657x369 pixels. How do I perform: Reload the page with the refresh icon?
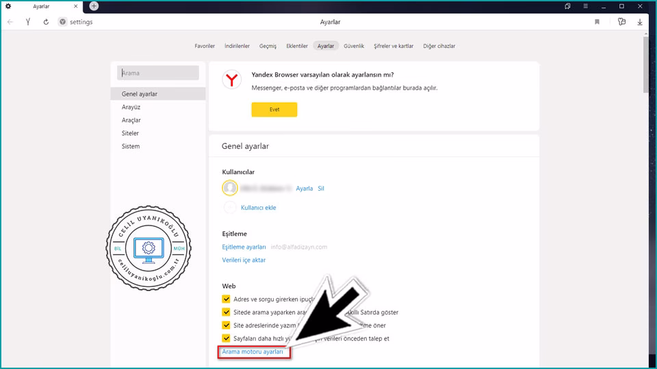(46, 22)
